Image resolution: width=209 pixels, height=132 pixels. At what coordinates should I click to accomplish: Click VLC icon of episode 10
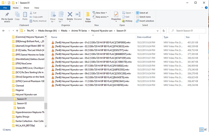(53, 77)
